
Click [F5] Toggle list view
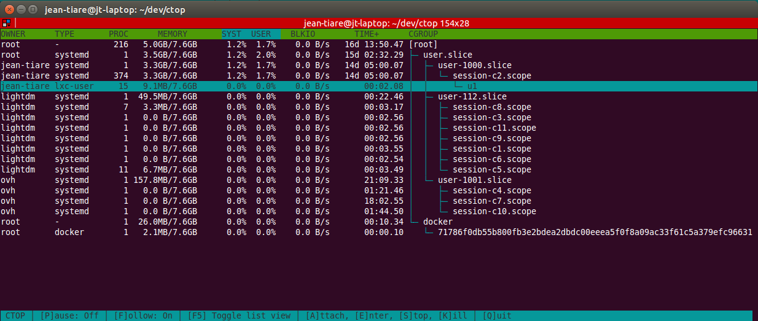tap(239, 315)
